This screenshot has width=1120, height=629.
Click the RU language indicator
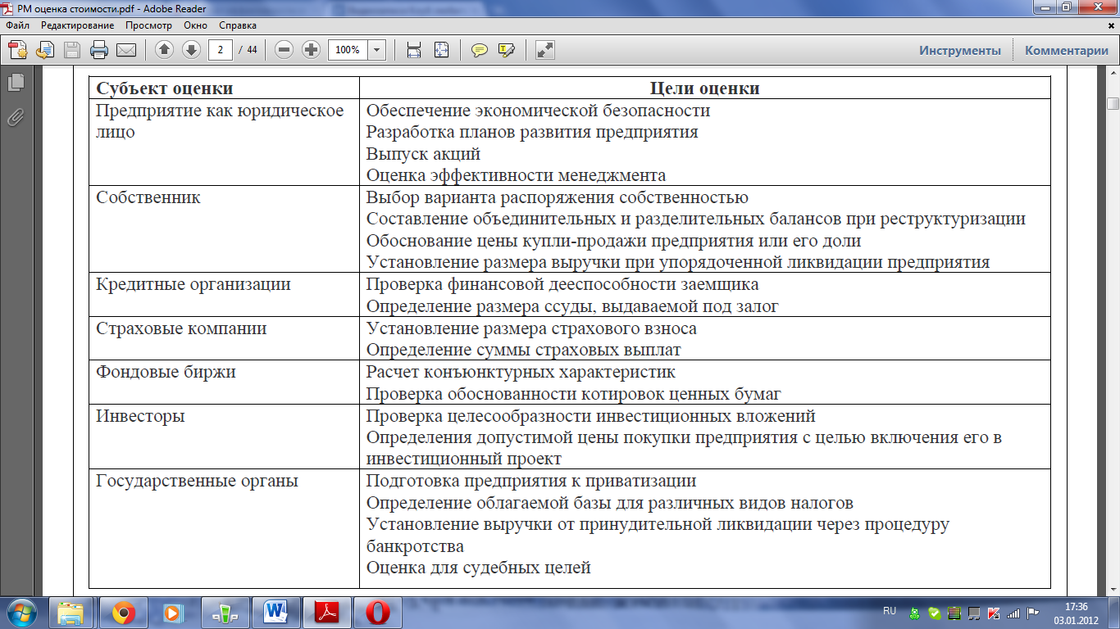coord(890,611)
